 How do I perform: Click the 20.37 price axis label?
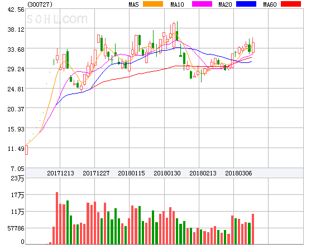coord(16,109)
